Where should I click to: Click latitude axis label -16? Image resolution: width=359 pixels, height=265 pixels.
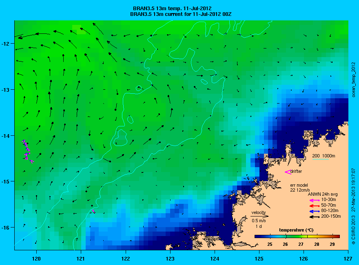[4, 227]
